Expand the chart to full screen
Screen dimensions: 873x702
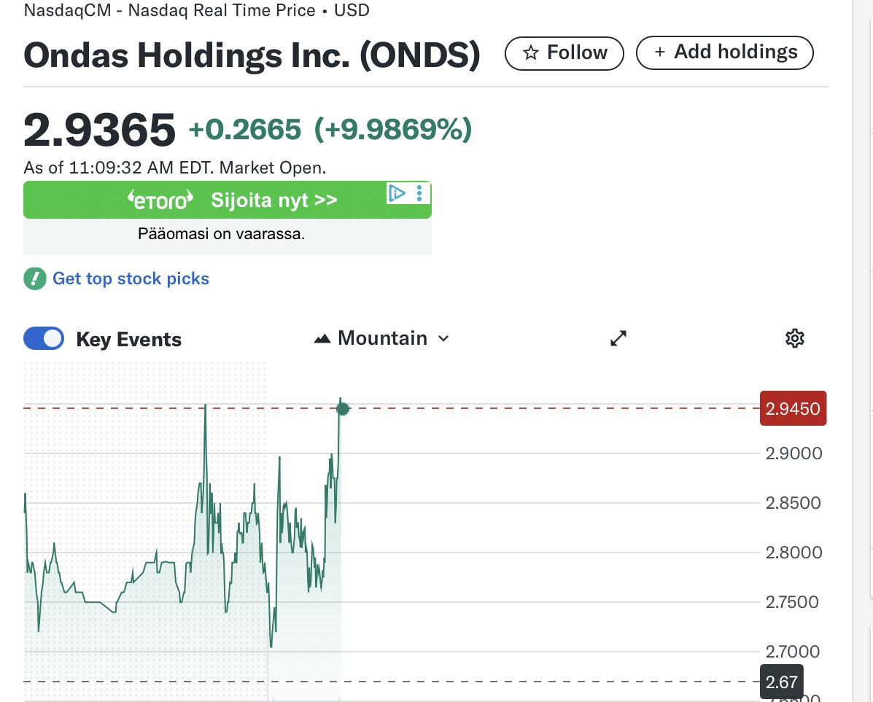(x=618, y=338)
